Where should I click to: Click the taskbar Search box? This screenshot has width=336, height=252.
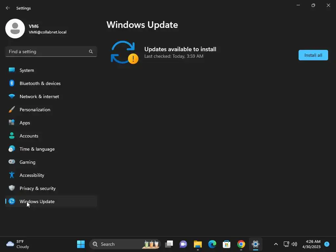(125, 244)
